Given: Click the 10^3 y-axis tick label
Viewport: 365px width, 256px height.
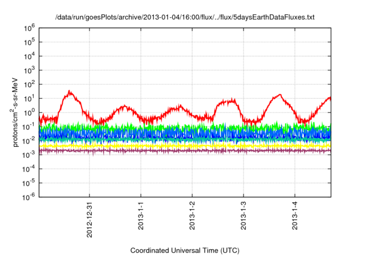Looking at the screenshot, I should click(29, 70).
